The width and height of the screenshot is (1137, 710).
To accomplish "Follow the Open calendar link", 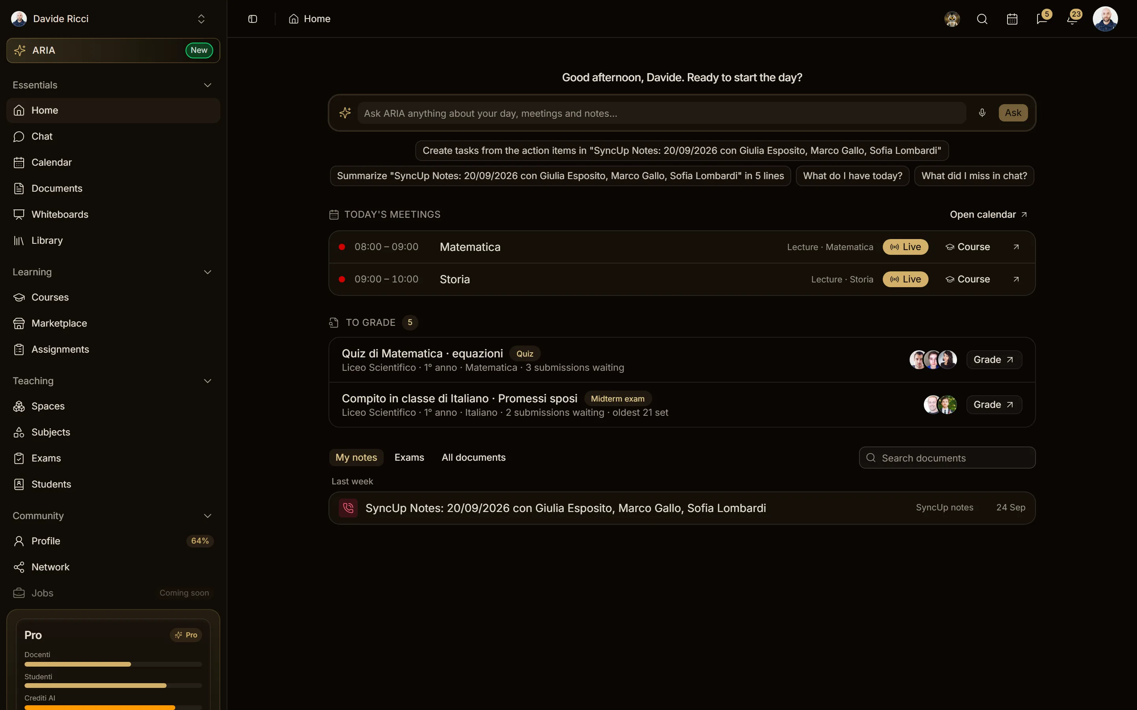I will tap(988, 215).
